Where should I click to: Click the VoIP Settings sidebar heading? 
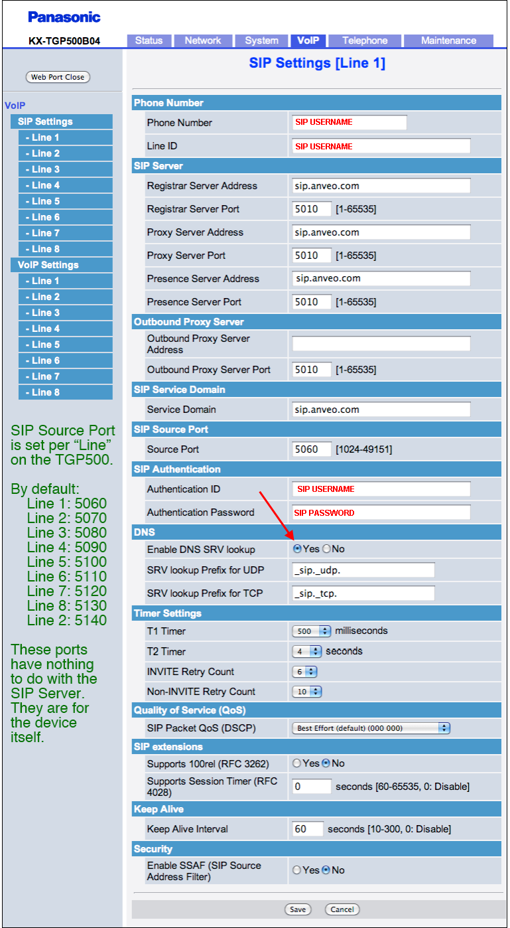(x=62, y=265)
